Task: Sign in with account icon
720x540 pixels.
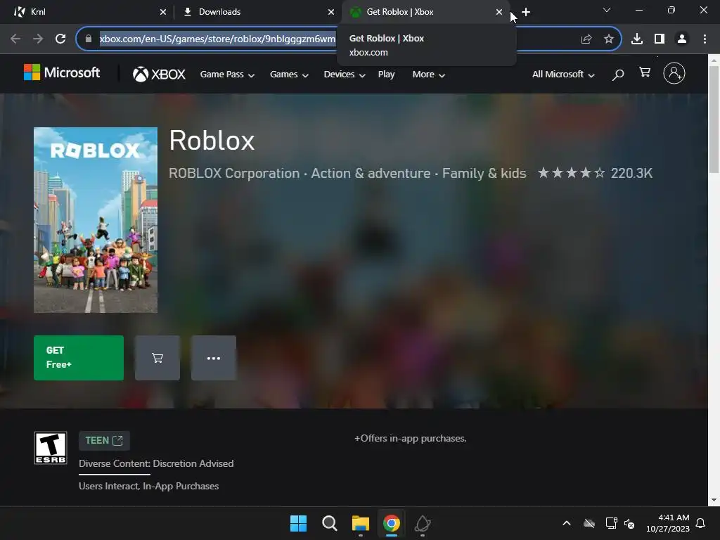Action: click(674, 73)
